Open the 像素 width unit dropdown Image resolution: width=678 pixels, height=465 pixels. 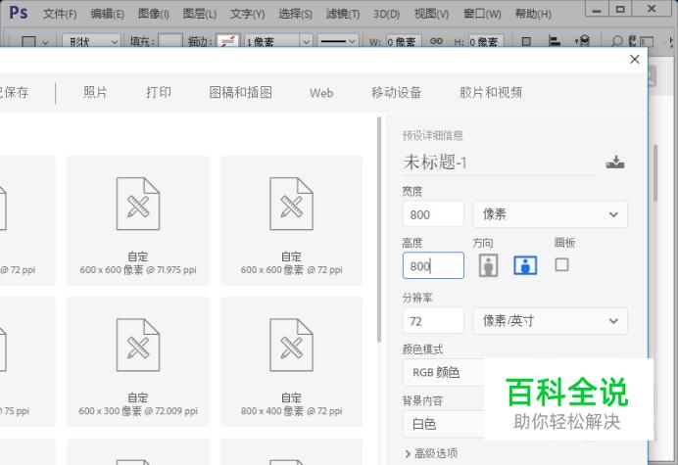point(551,214)
